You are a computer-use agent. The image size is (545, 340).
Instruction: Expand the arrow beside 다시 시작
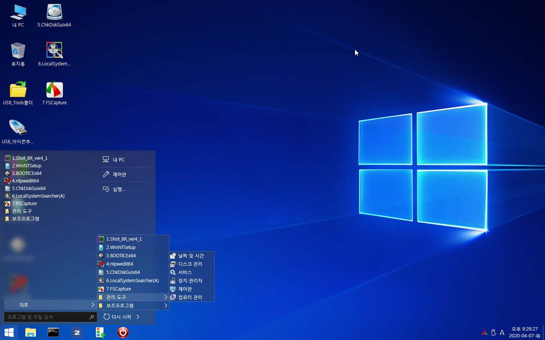click(x=138, y=317)
